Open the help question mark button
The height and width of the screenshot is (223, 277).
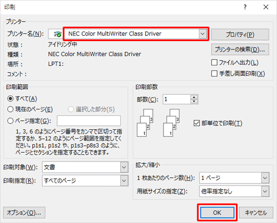click(x=245, y=7)
